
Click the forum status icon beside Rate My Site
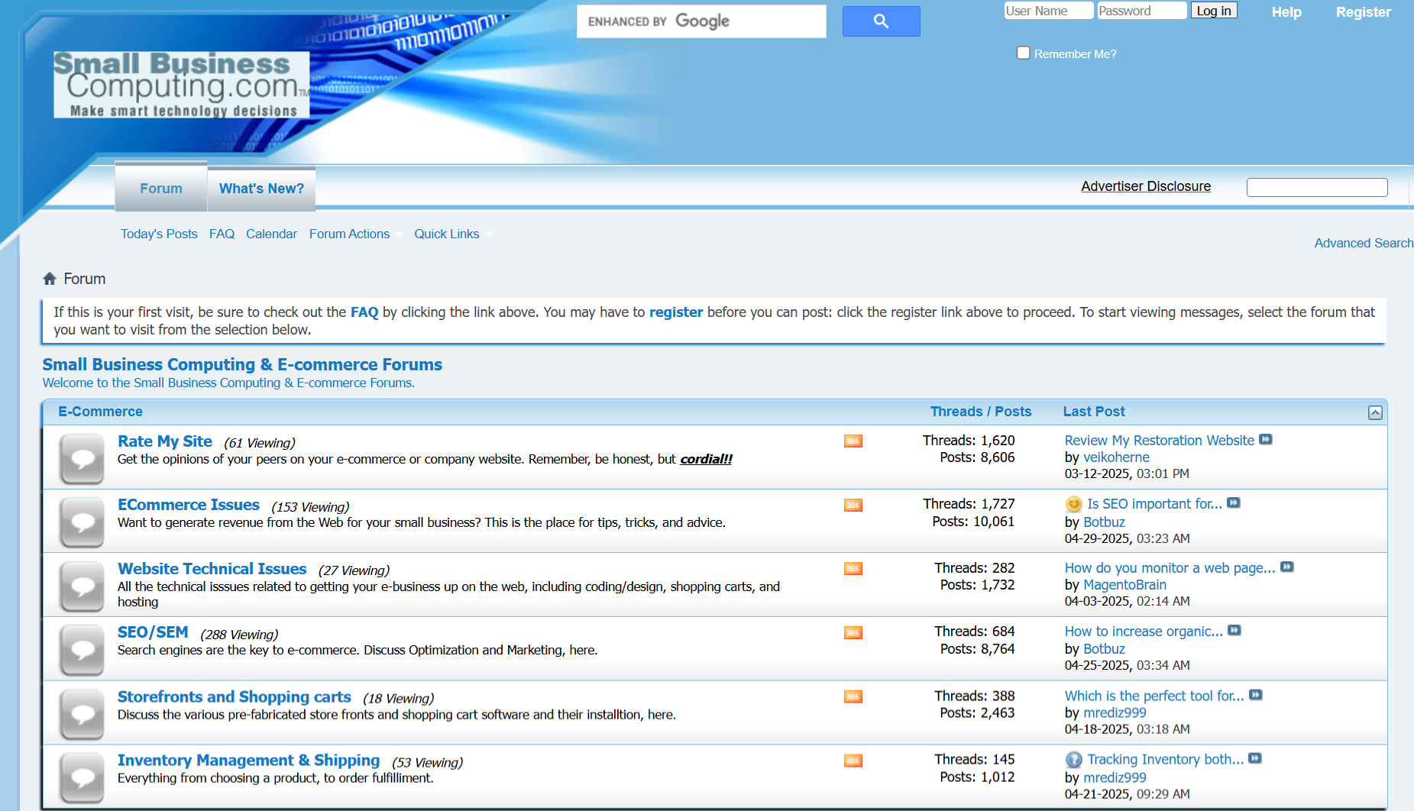coord(82,459)
